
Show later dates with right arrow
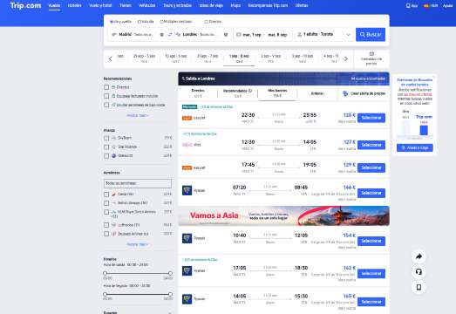346,59
